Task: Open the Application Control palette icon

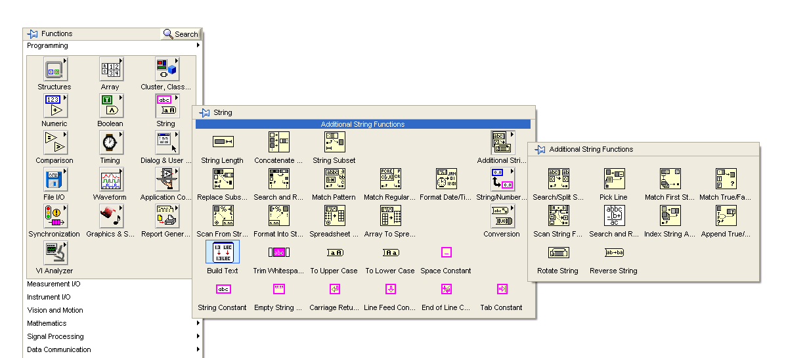Action: [166, 179]
